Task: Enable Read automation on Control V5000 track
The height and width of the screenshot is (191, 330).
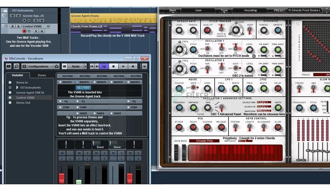Action: 36,31
